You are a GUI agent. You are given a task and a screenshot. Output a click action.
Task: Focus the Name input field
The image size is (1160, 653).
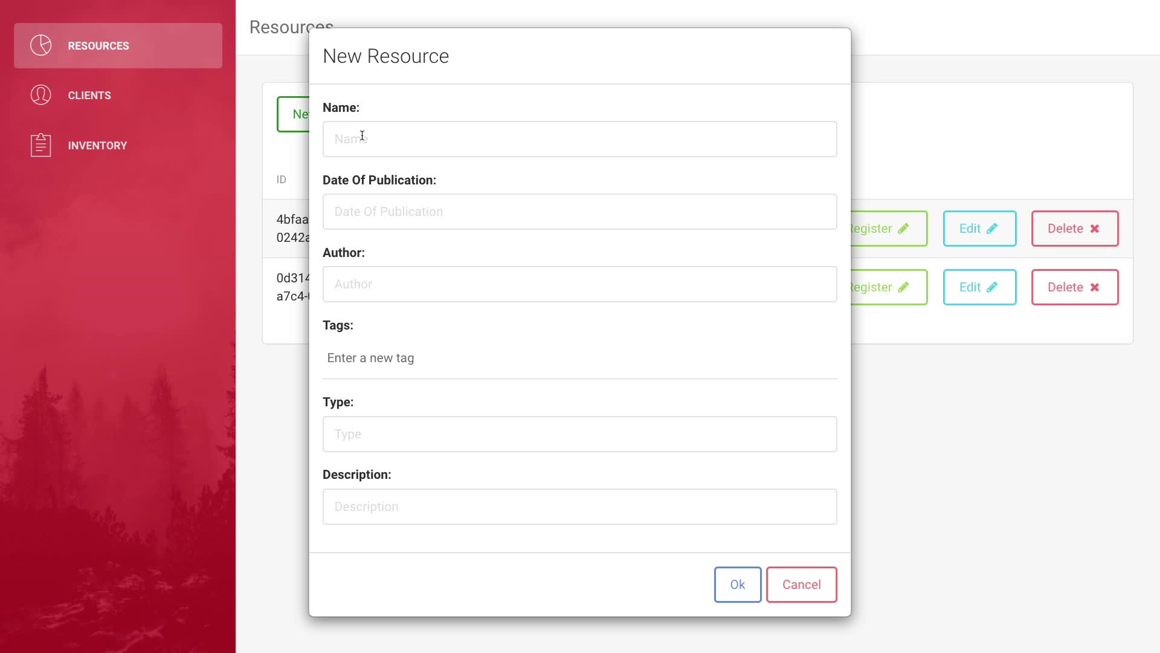point(579,139)
